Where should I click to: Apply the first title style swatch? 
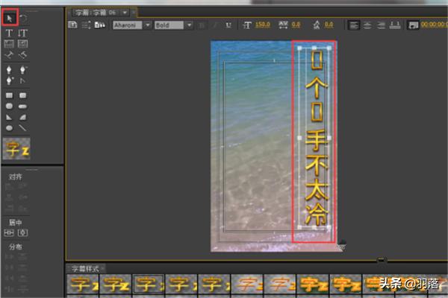83,284
